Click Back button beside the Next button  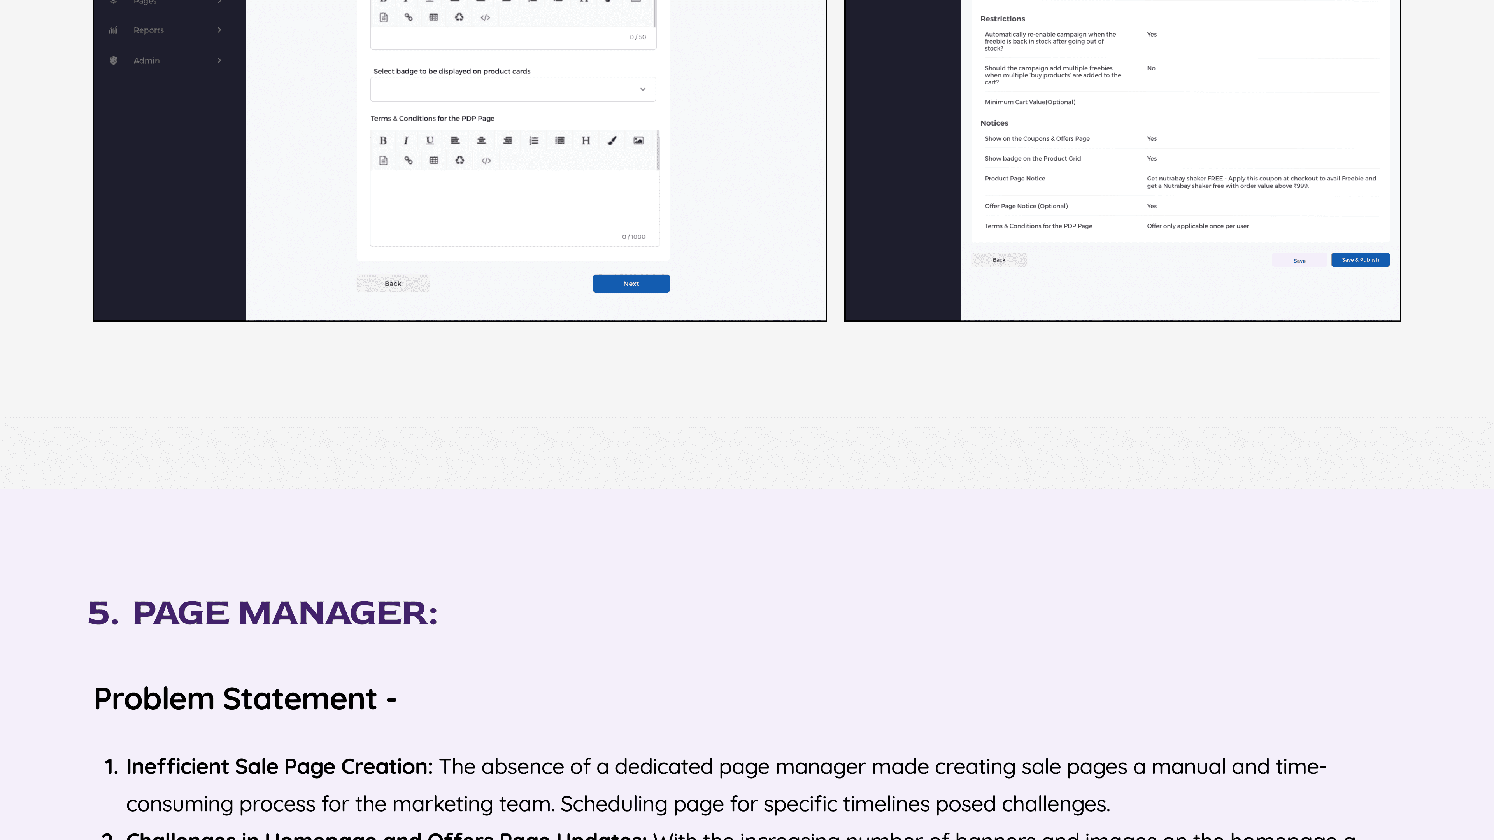pos(393,283)
